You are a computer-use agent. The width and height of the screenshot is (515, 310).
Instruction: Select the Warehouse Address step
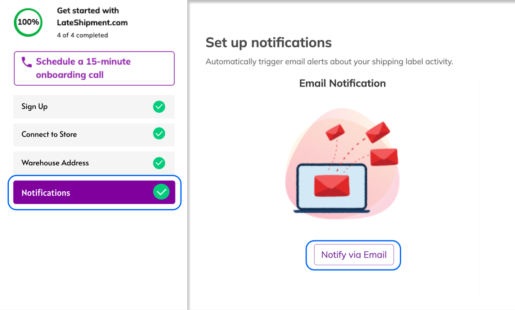55,163
